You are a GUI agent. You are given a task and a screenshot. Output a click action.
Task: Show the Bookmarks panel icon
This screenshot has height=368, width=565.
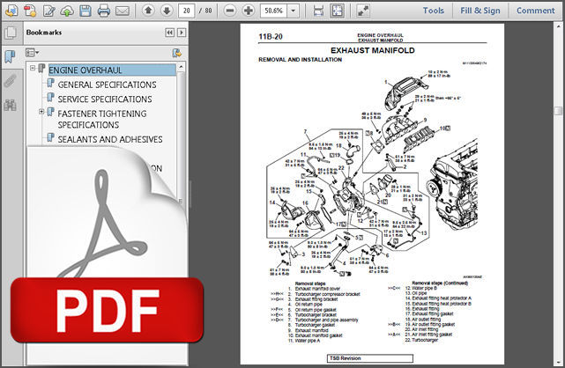pos(10,56)
